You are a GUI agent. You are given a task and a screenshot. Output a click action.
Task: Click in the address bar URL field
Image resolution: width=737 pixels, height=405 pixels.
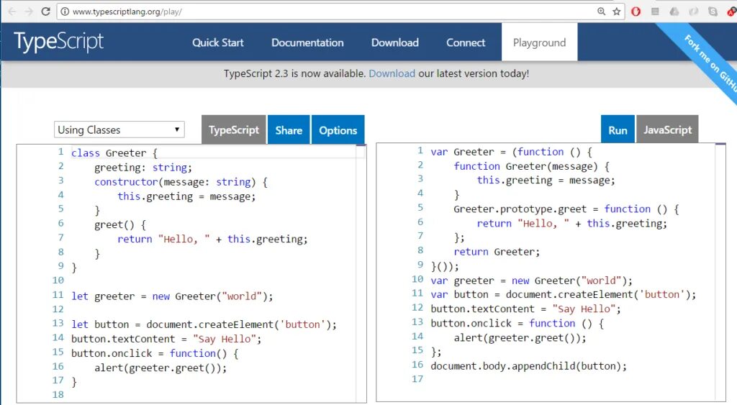[x=329, y=12]
